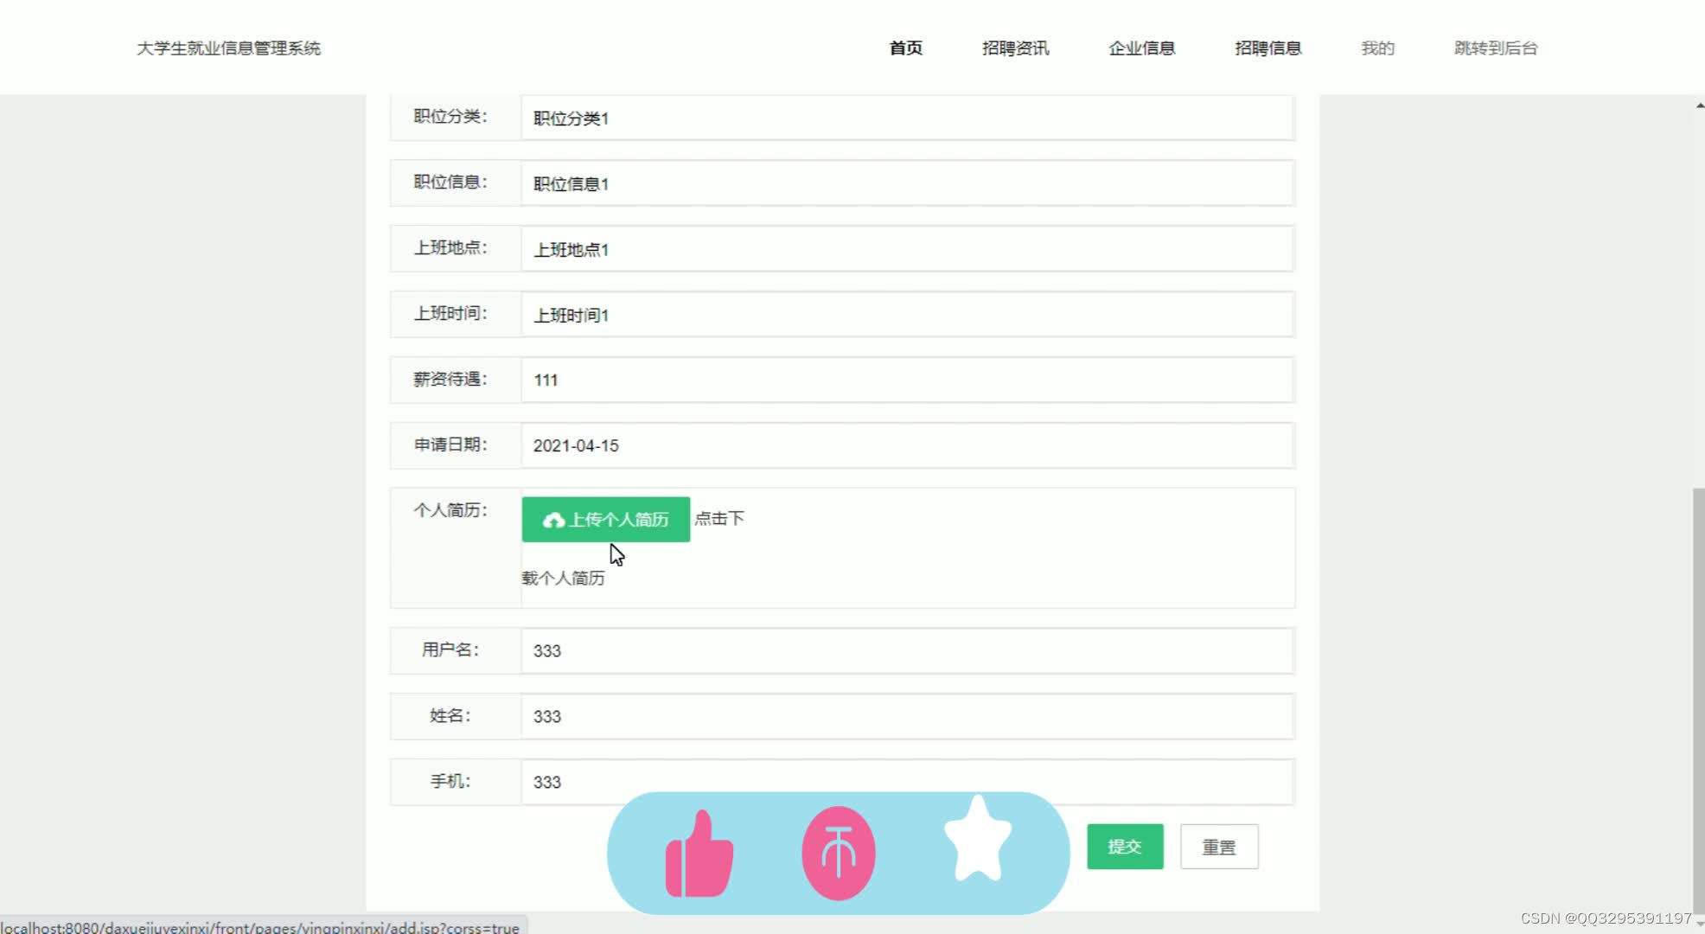1705x934 pixels.
Task: Go to 招聘信息 page
Action: pos(1268,48)
